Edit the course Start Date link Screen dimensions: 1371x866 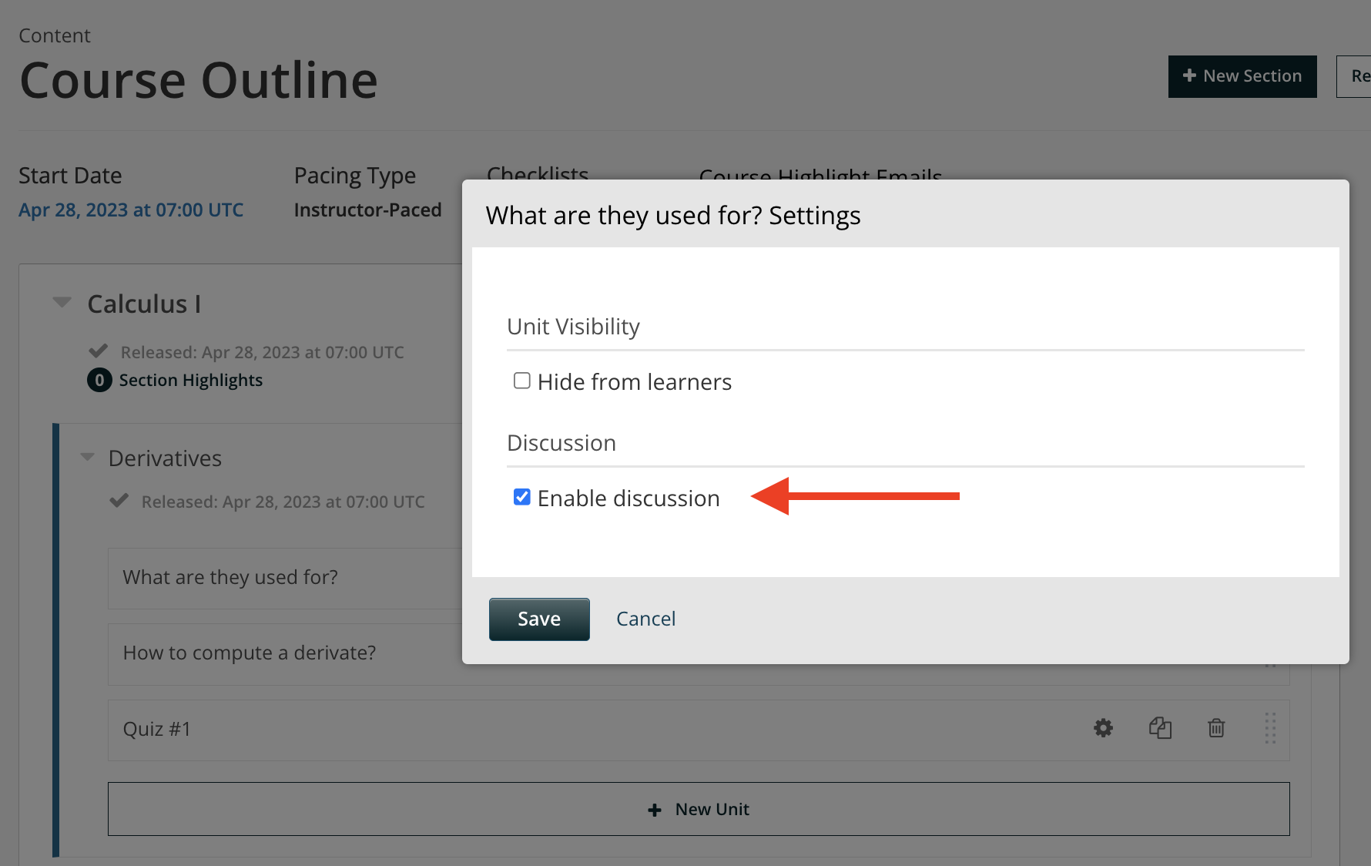[x=131, y=210]
